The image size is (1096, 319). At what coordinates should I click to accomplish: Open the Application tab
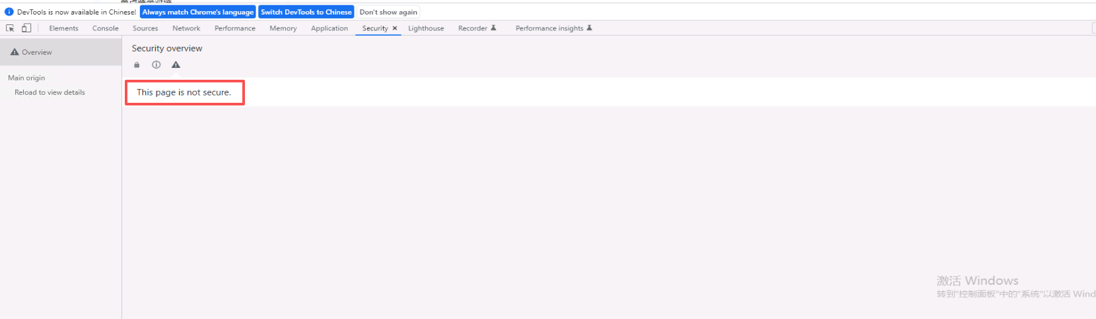tap(329, 28)
